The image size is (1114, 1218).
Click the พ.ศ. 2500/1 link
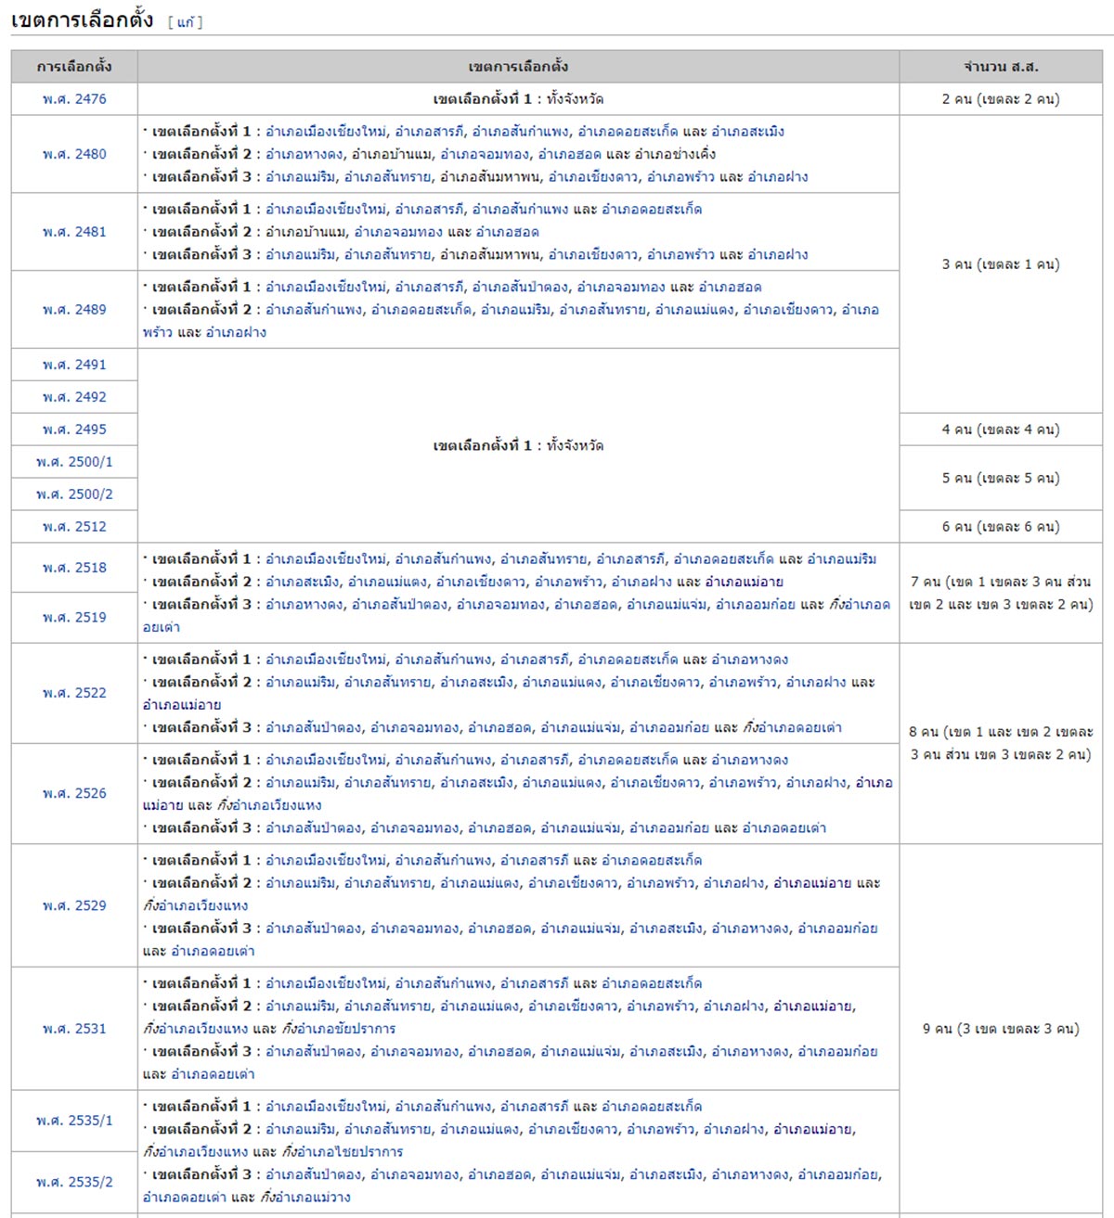74,462
